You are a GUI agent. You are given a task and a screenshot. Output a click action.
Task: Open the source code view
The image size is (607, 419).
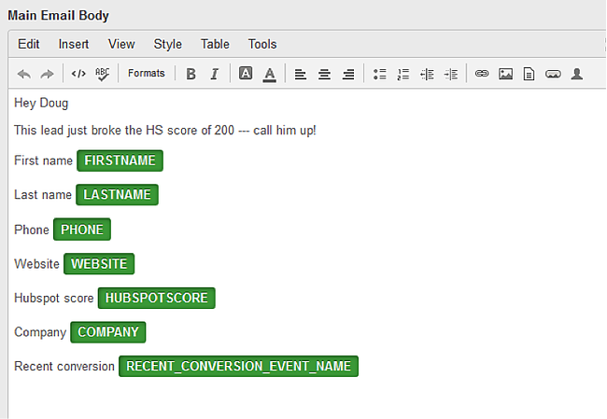tap(78, 74)
